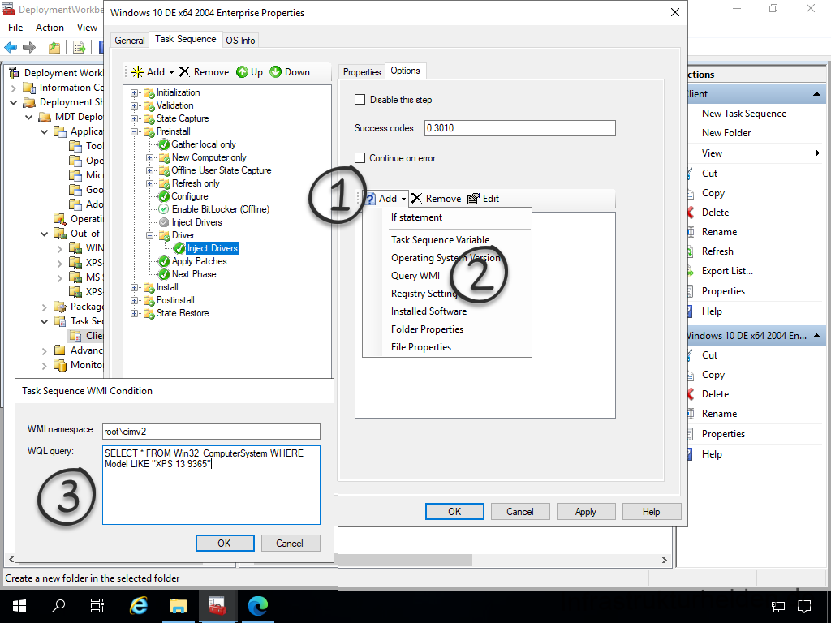This screenshot has height=623, width=831.
Task: Collapse the Preinstall group
Action: click(x=134, y=131)
